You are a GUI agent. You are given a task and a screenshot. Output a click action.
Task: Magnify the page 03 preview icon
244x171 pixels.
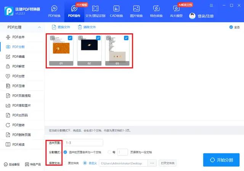tap(108, 38)
